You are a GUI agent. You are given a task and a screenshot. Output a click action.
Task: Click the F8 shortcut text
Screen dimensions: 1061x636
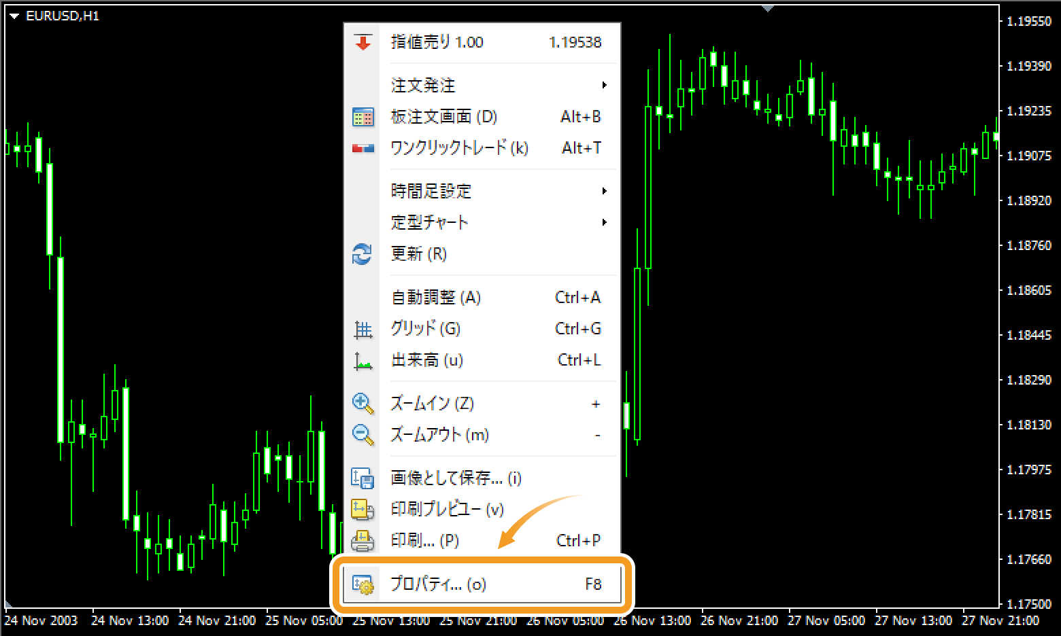[593, 584]
